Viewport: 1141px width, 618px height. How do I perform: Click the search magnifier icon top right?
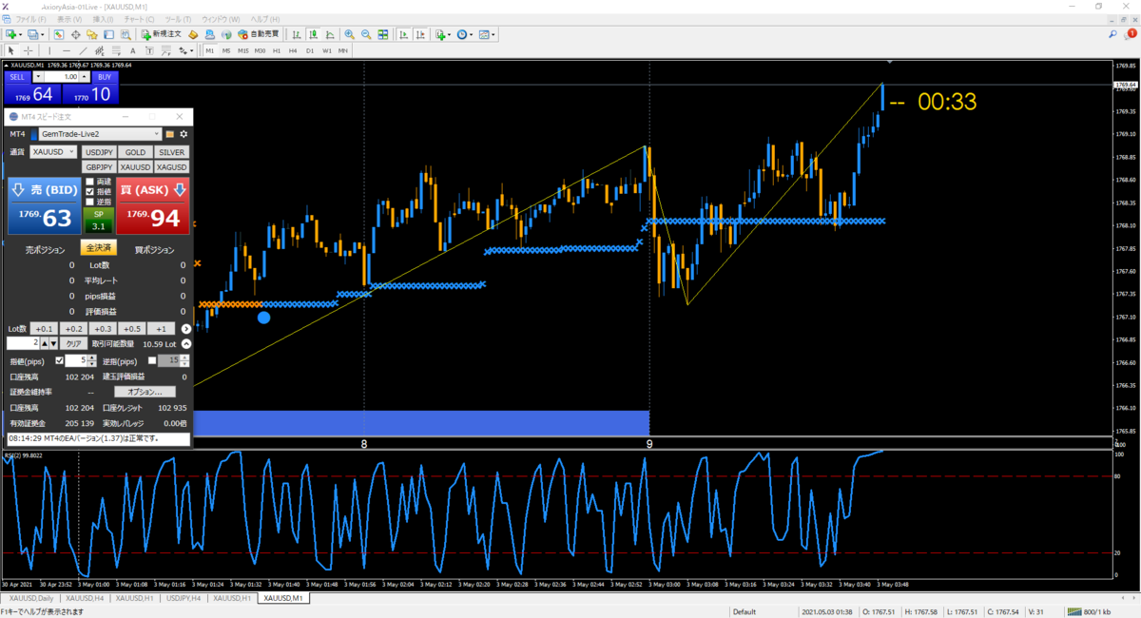click(1112, 34)
